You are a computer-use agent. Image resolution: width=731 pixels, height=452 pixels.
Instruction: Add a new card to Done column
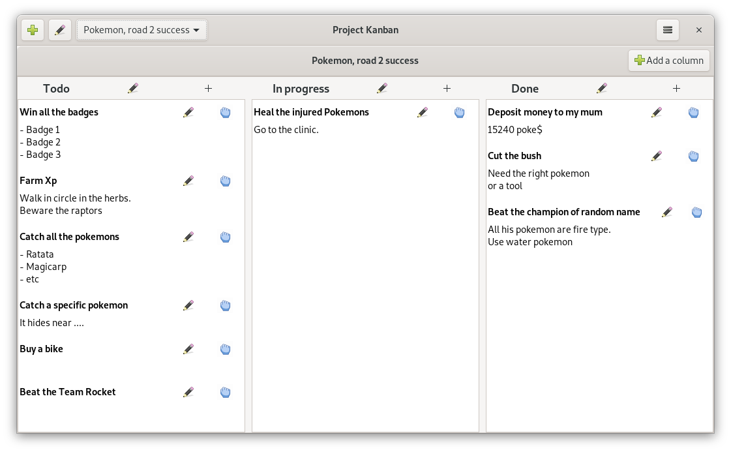(x=676, y=88)
